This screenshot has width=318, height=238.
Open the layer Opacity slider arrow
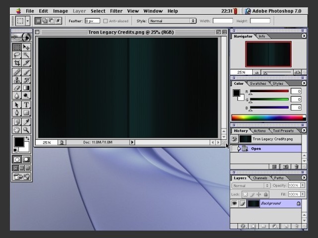303,185
